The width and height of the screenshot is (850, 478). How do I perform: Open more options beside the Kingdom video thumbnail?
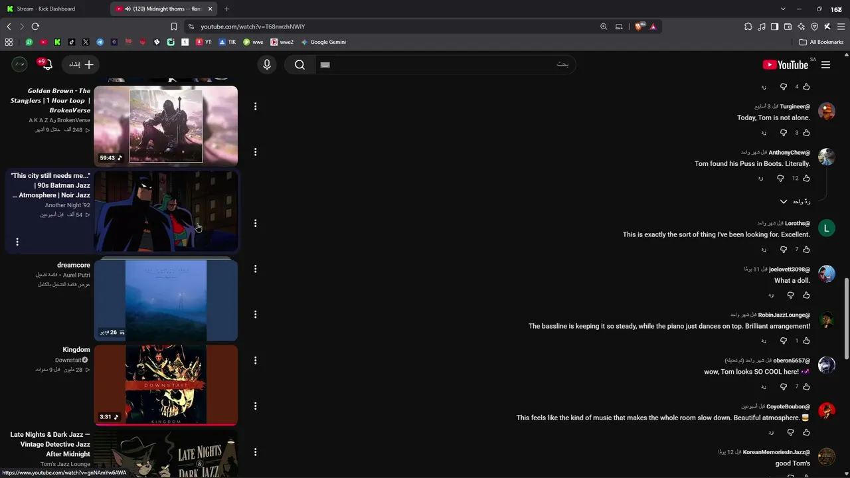[255, 360]
